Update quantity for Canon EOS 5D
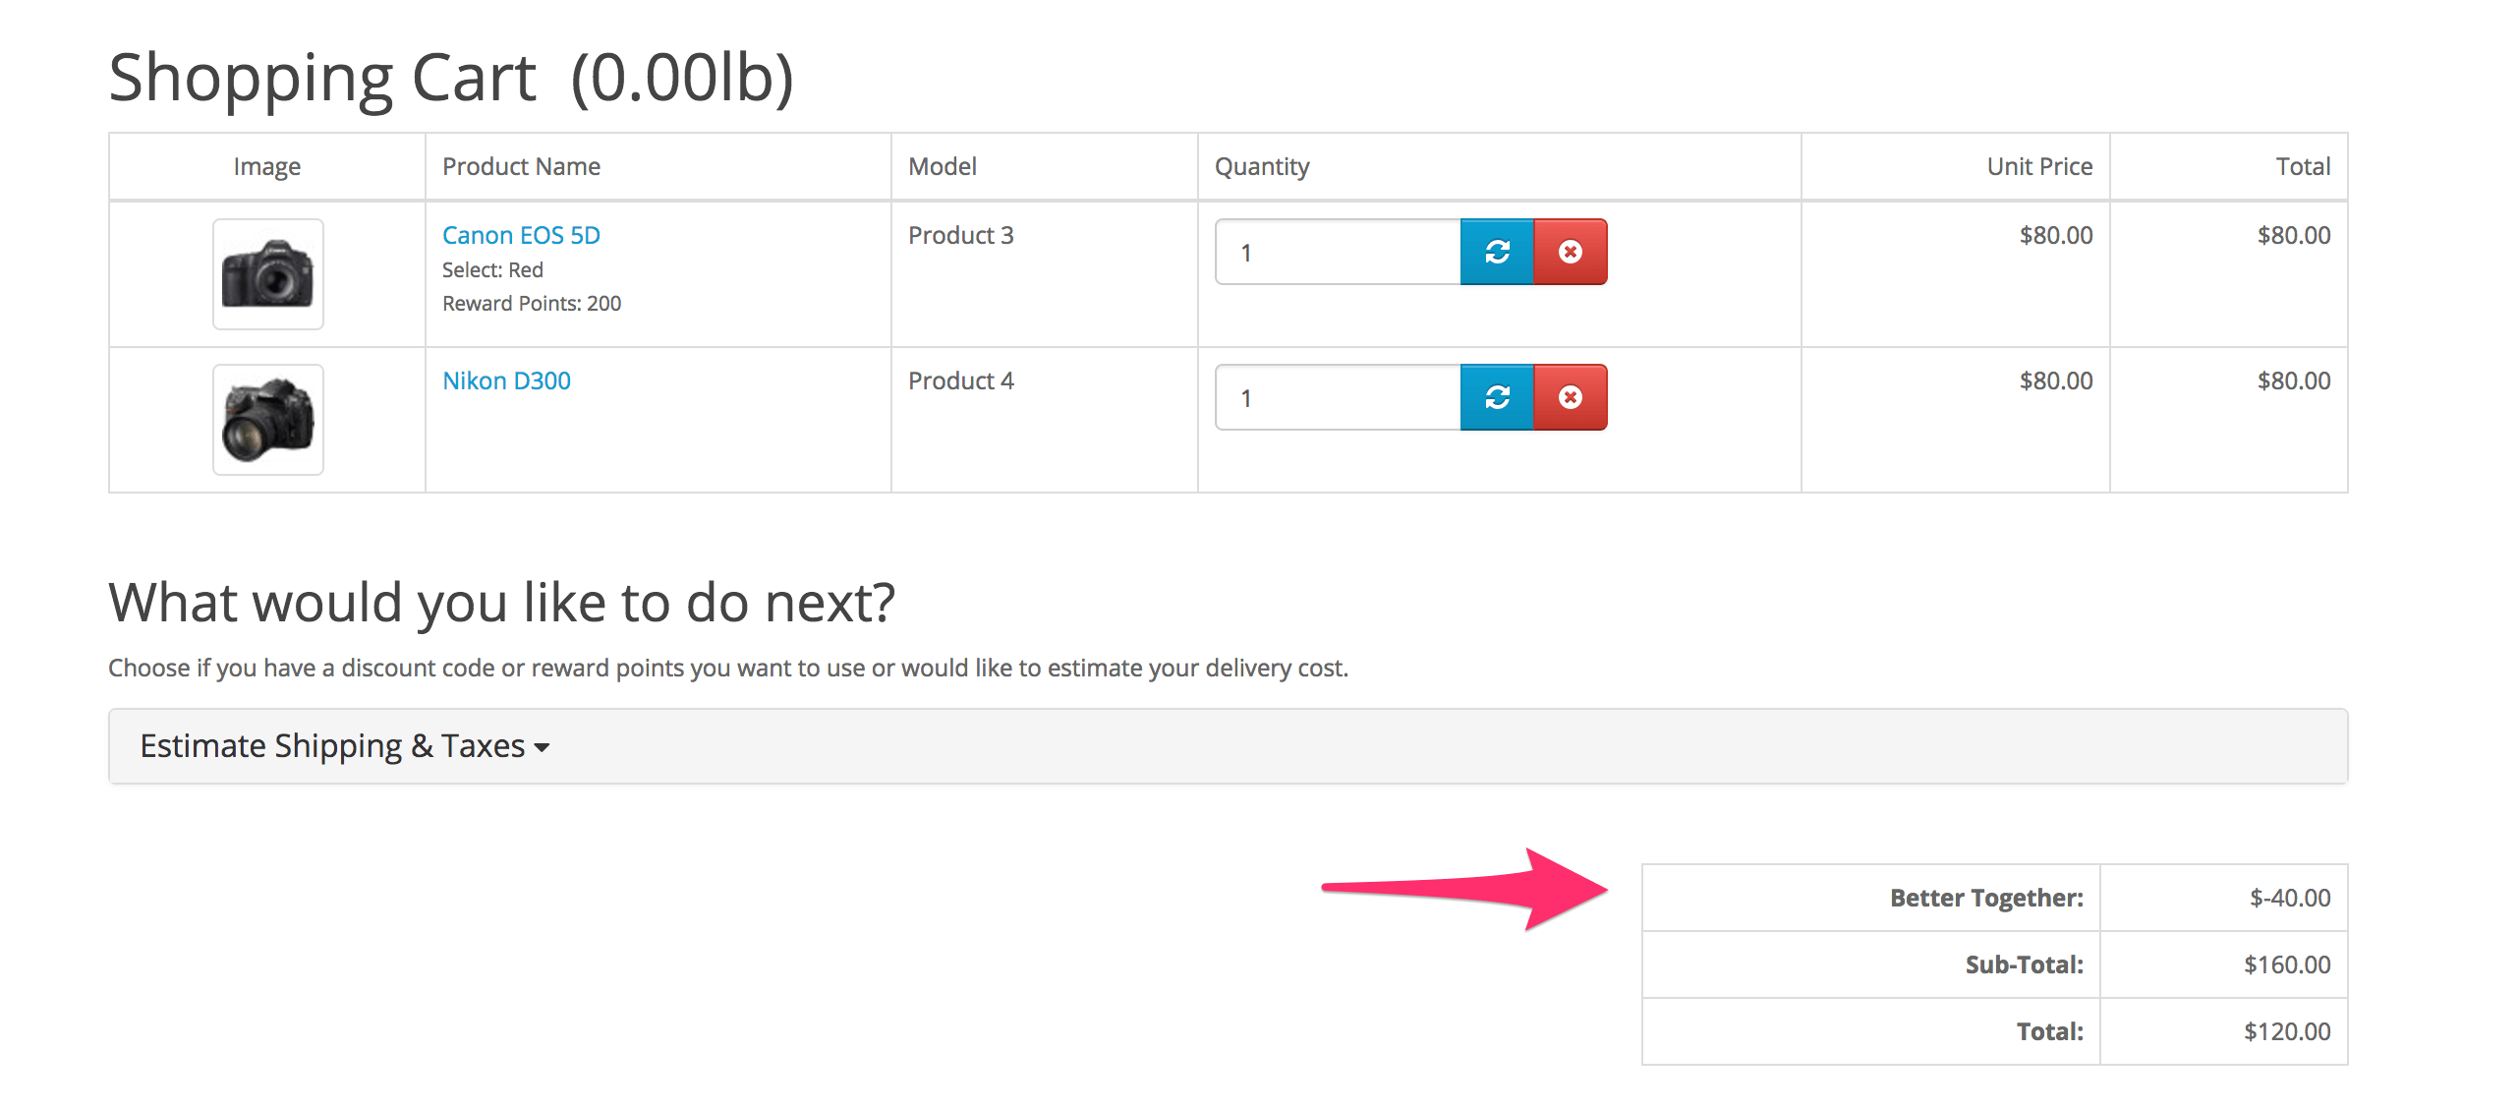Screen dimensions: 2518x1109 click(x=1497, y=252)
